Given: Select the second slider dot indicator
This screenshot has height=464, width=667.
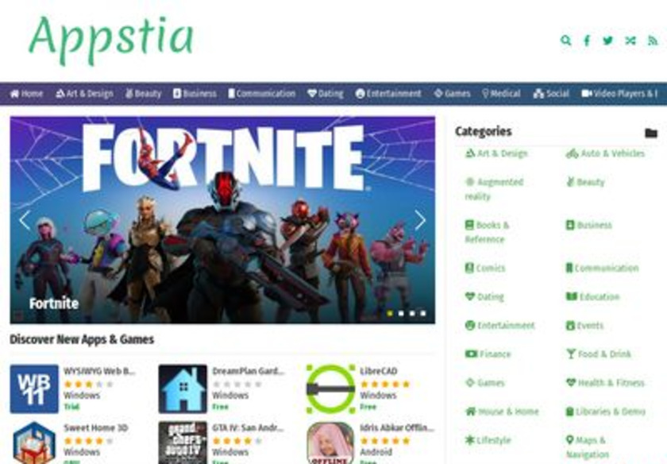Looking at the screenshot, I should (401, 313).
